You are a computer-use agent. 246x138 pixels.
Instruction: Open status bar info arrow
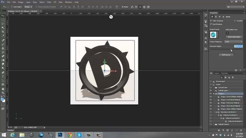[x=45, y=127]
